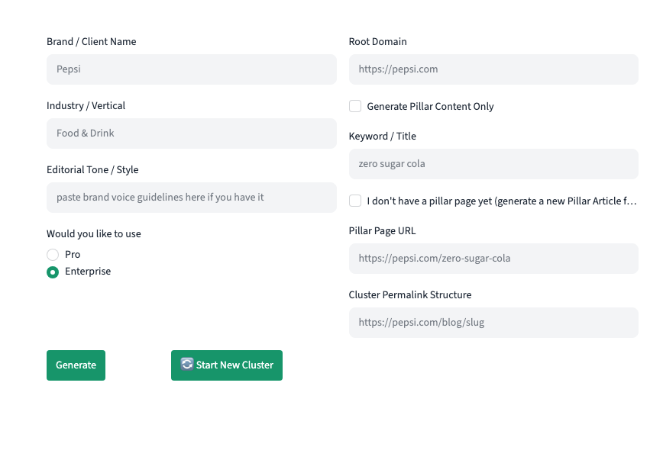Viewport: 663px width, 476px height.
Task: Click the Cluster Permalink Structure label
Action: click(410, 294)
